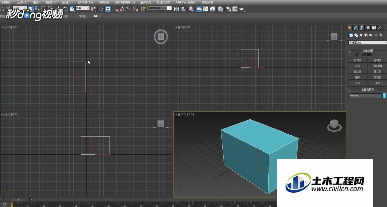Open the named selection sets dropdown
The width and height of the screenshot is (387, 207).
(159, 8)
